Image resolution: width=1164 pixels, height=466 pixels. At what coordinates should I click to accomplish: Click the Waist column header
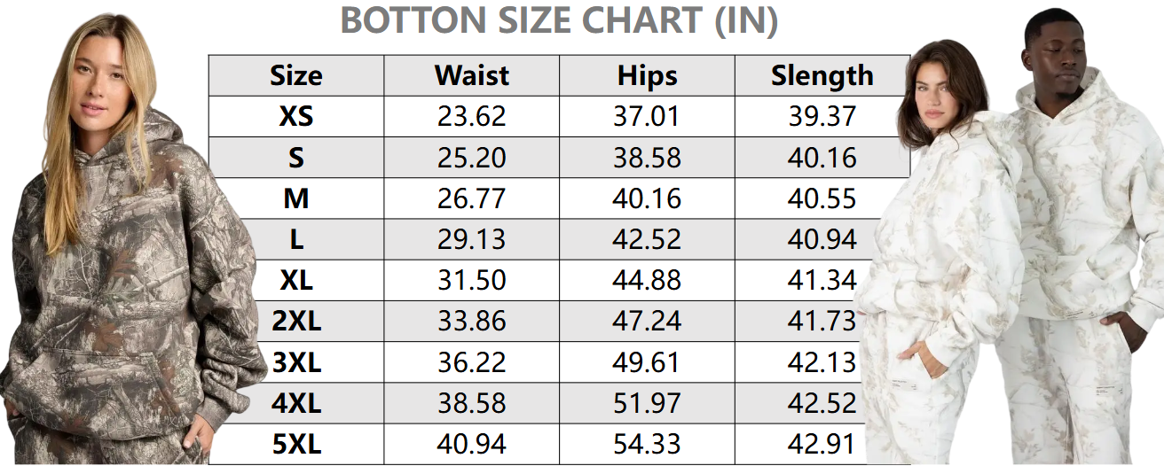point(471,75)
